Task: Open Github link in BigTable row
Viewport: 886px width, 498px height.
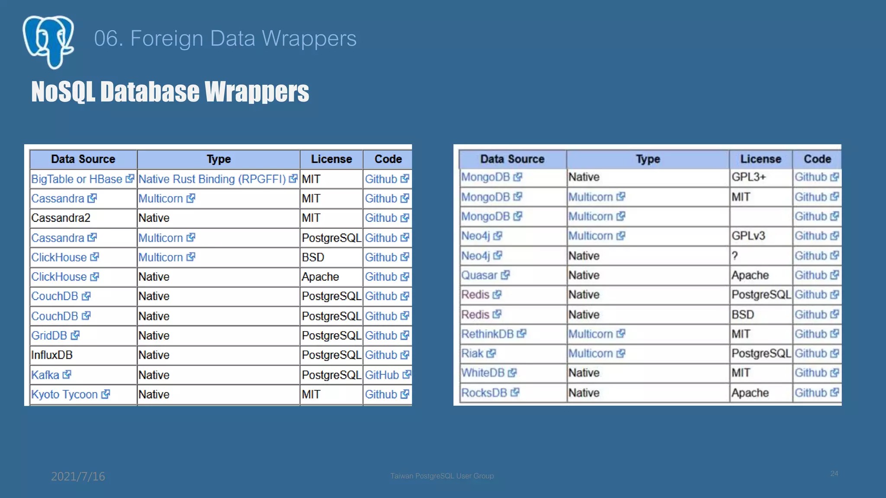Action: (x=381, y=179)
